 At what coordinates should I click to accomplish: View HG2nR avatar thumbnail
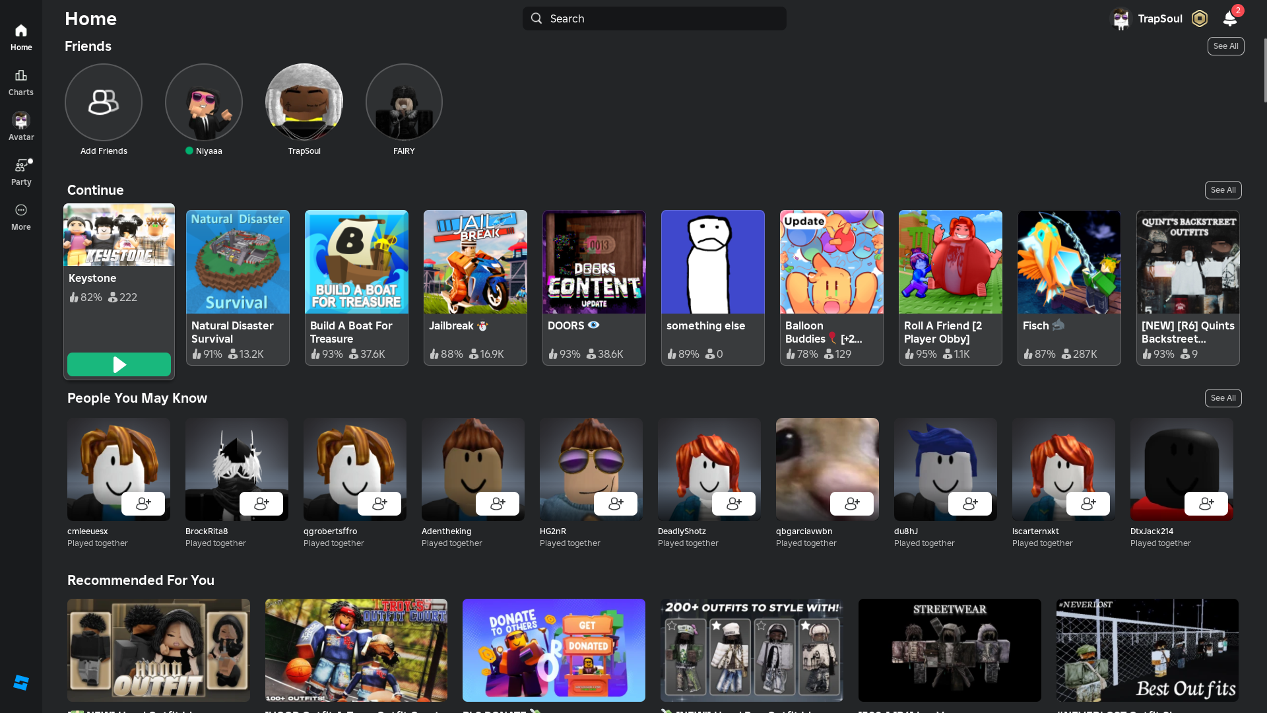tap(591, 469)
